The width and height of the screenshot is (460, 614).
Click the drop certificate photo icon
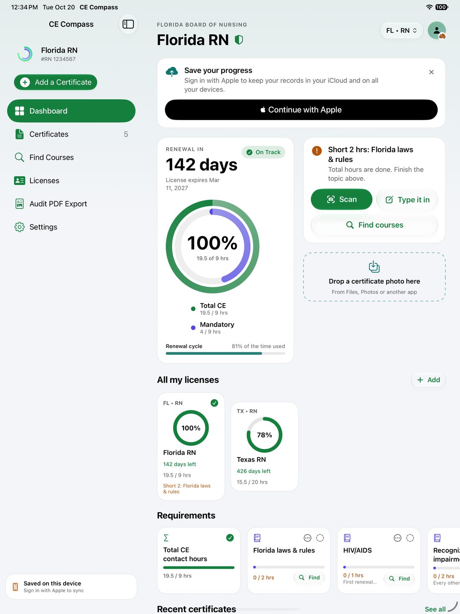click(x=374, y=267)
